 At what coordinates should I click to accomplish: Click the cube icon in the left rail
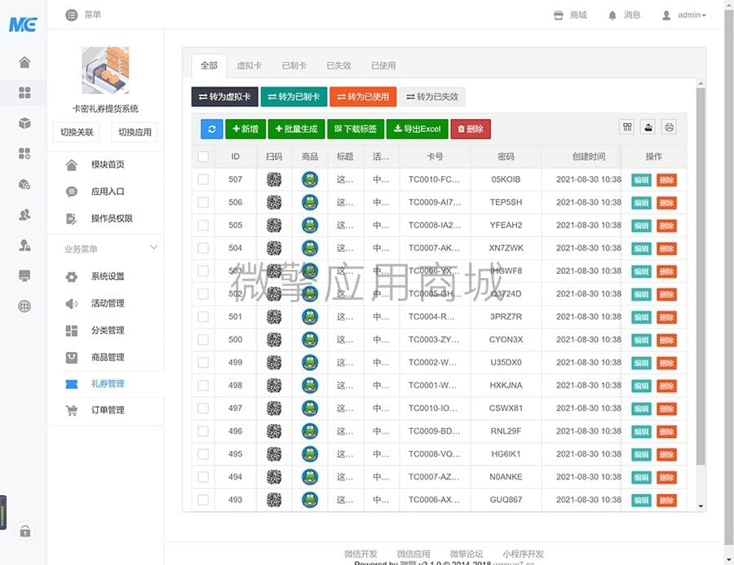click(x=24, y=123)
